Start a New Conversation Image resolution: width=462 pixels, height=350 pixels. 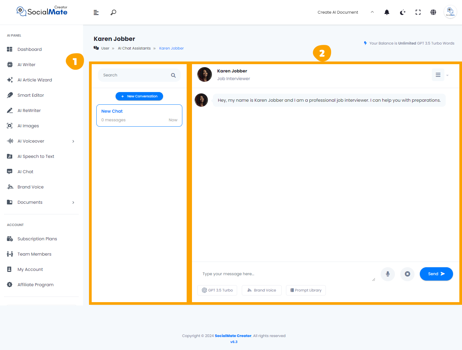click(139, 96)
